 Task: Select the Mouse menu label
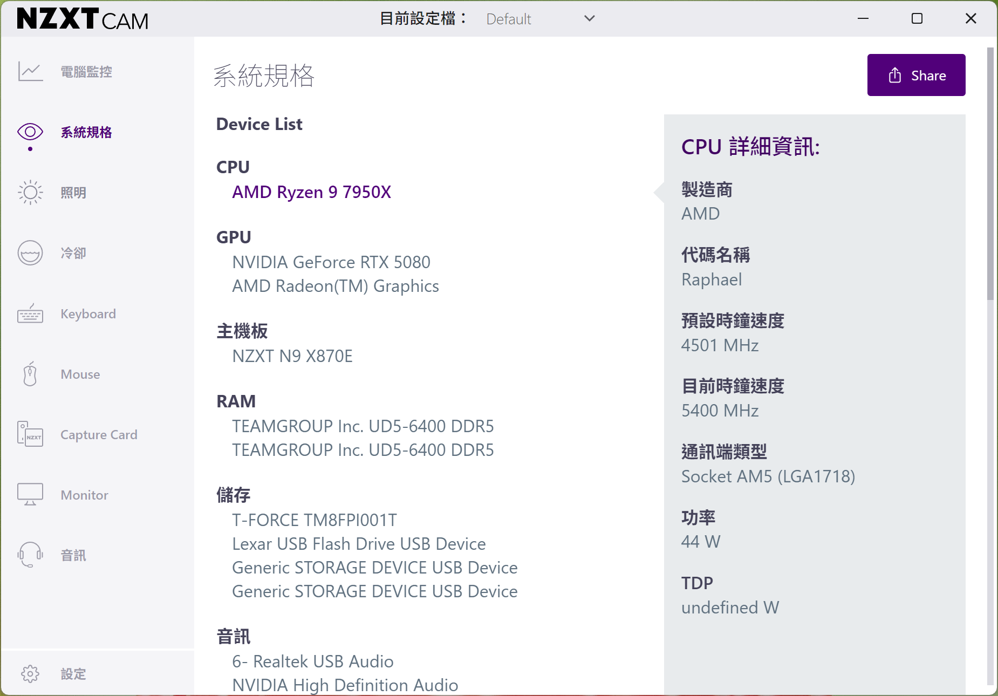[x=80, y=374]
